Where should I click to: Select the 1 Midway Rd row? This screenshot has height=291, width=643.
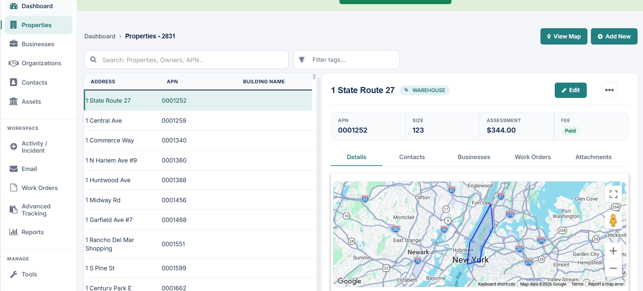coord(198,200)
